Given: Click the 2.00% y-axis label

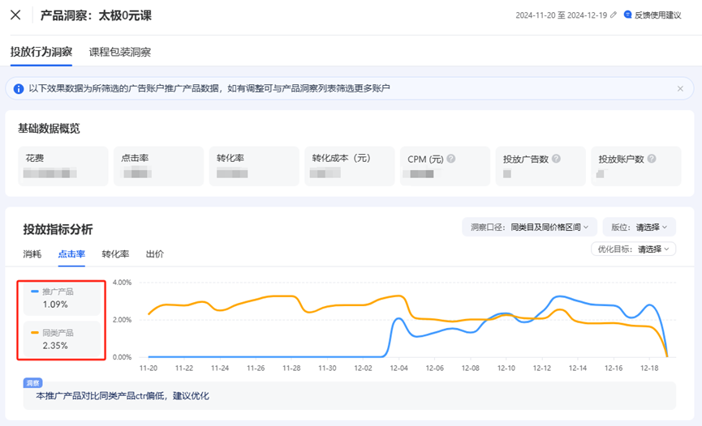Looking at the screenshot, I should point(122,320).
